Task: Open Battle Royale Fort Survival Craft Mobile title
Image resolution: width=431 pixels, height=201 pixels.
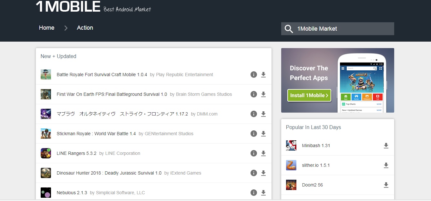Action: pos(102,75)
